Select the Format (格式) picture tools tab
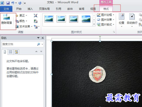This screenshot has width=142, height=107. [x=106, y=9]
